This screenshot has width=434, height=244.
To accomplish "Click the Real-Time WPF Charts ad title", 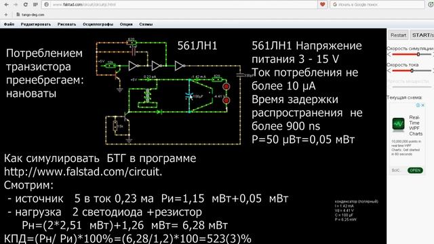I will tap(416, 125).
